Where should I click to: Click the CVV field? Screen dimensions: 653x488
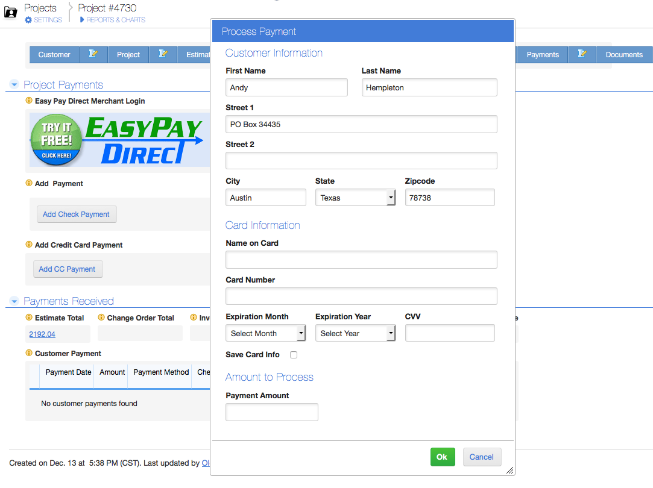[x=450, y=333]
